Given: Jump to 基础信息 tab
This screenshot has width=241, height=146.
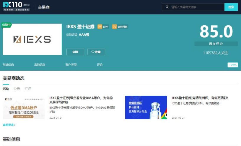Looking at the screenshot, I should pyautogui.click(x=8, y=65).
